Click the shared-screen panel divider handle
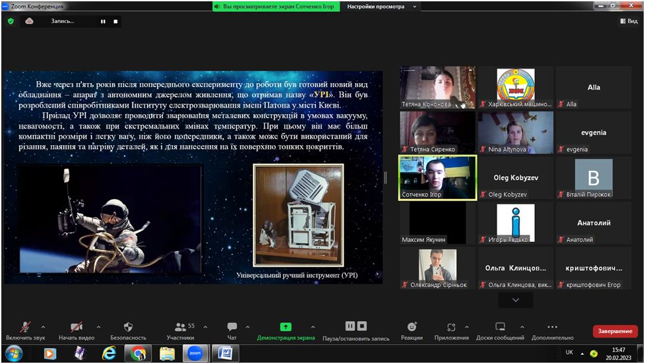Viewport: 645px width, 364px height. 385,177
